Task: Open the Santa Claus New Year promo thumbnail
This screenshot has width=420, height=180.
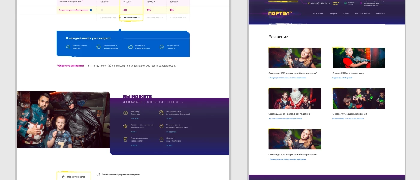Action: click(x=295, y=99)
